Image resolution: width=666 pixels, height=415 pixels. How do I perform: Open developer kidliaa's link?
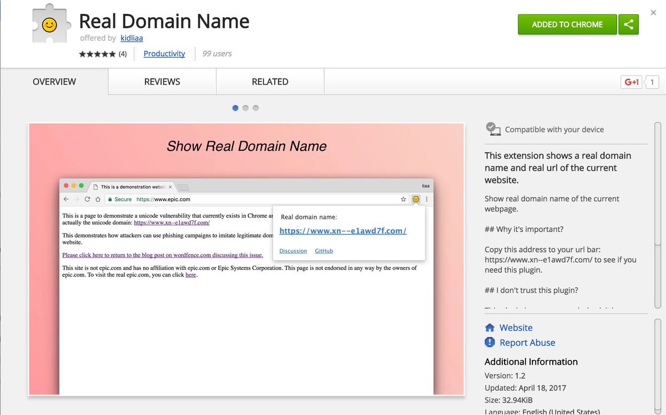click(132, 38)
